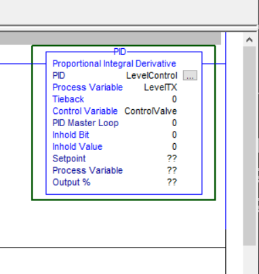259x274 pixels.
Task: Select the ControlValve control variable tag
Action: coord(151,111)
